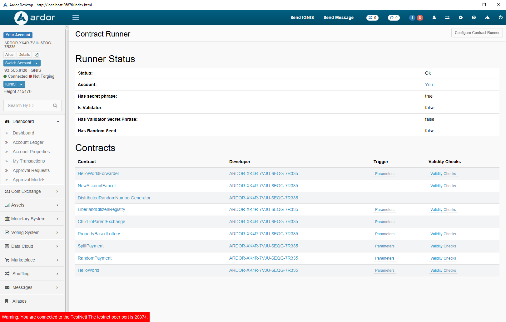506x322 pixels.
Task: Open Parameters for the SplitPayment contract
Action: [x=384, y=246]
